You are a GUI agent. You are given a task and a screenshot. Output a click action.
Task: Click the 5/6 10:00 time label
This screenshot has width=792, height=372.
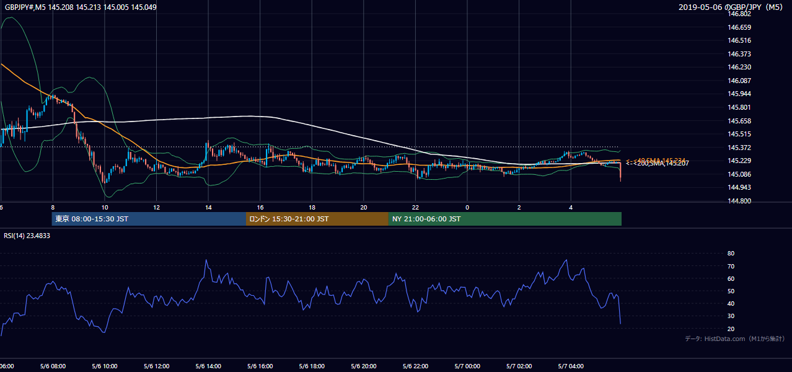tap(105, 366)
